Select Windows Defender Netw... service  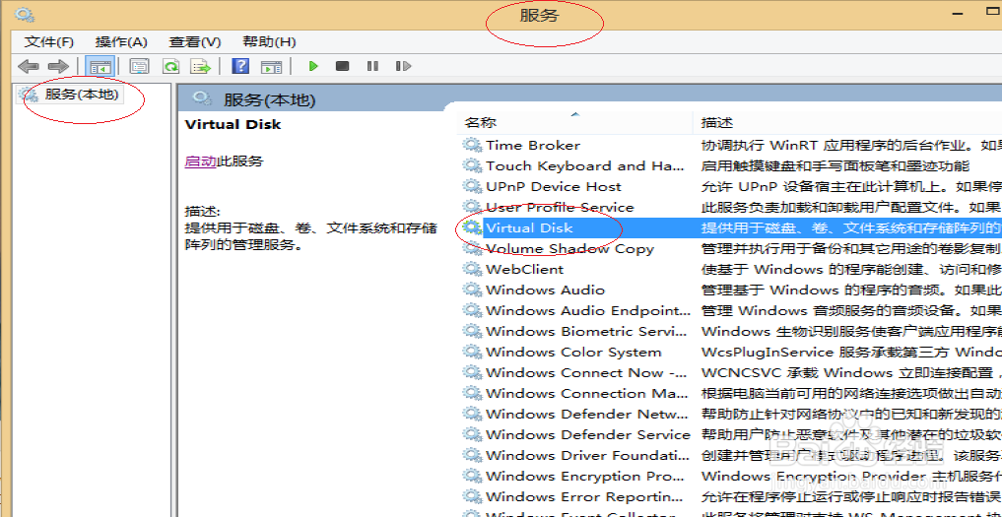pos(587,415)
